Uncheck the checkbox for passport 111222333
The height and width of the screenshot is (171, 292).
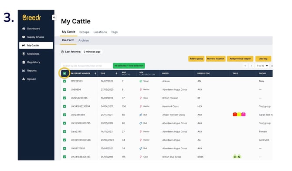65,81
